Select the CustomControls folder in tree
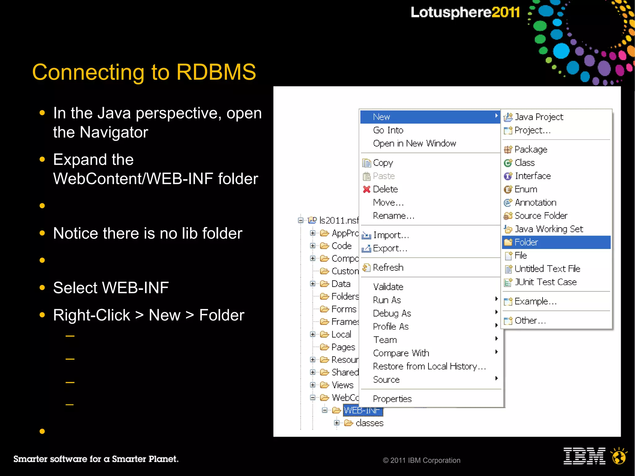 tap(345, 271)
